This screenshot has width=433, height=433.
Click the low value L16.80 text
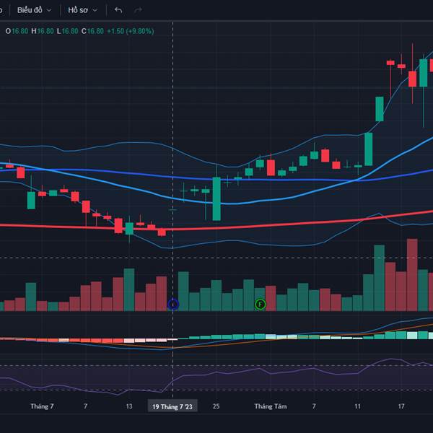click(67, 31)
